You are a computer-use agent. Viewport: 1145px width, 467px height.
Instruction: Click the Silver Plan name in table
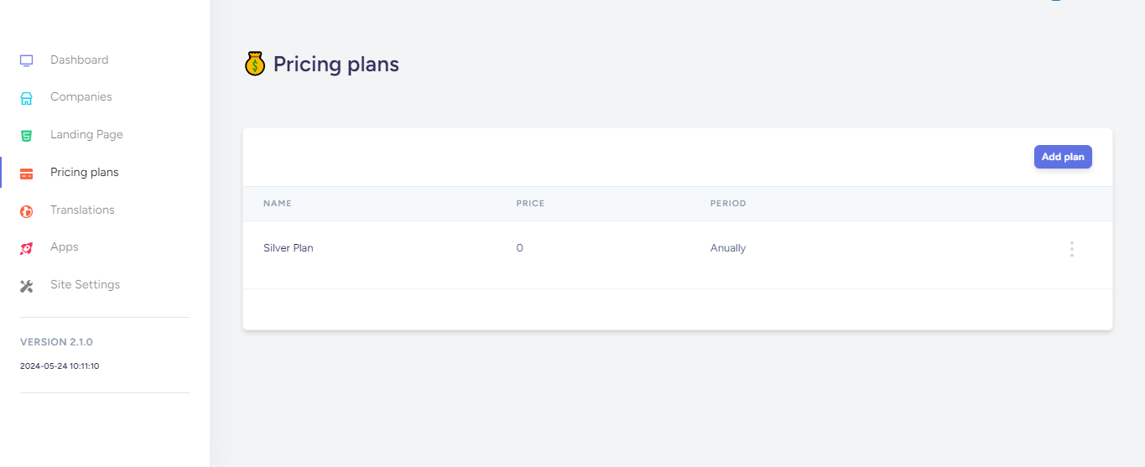click(x=288, y=248)
